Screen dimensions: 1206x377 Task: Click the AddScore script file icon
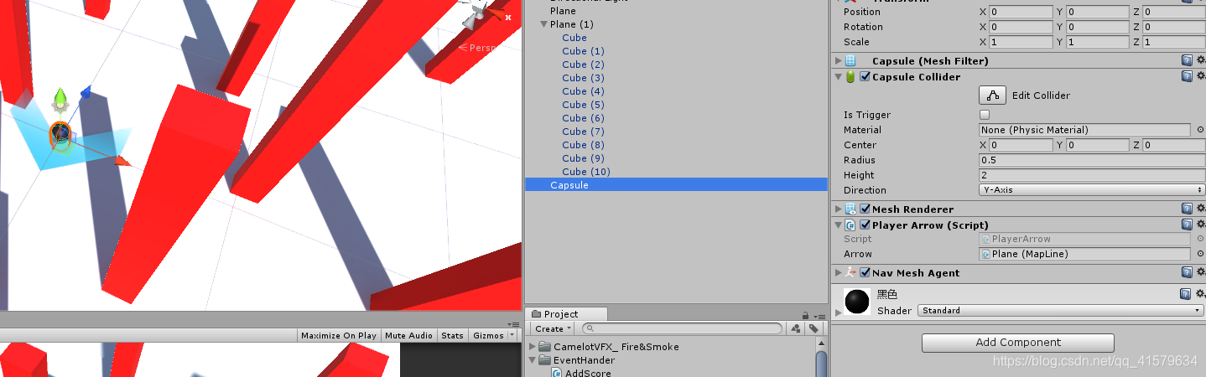[557, 373]
